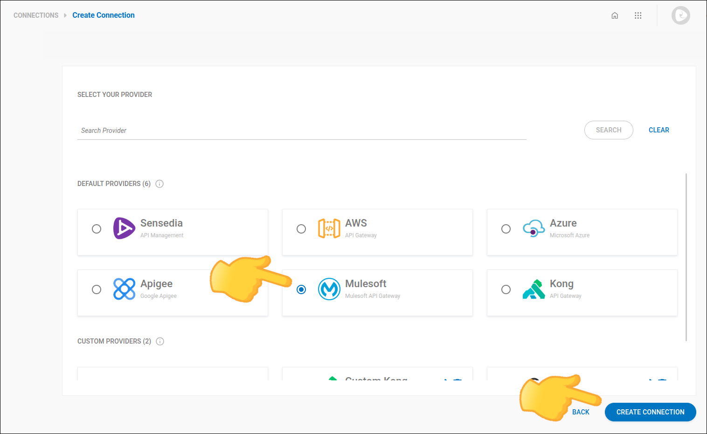Select the AWS radio button

pyautogui.click(x=301, y=229)
